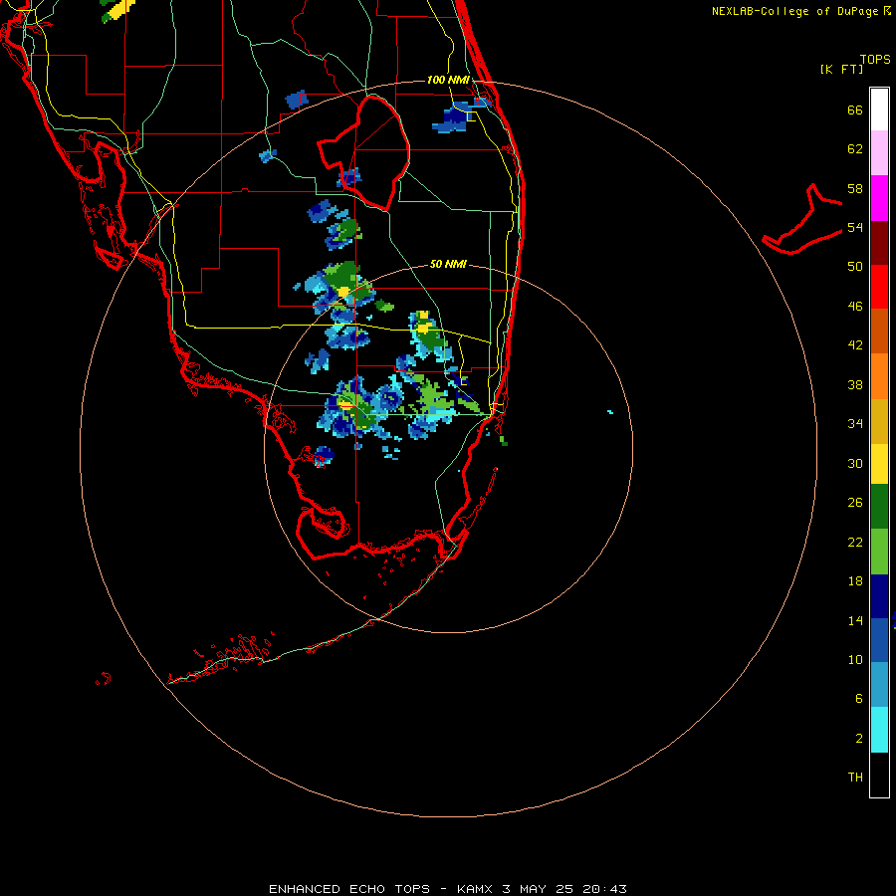
Task: Click the NEXLAB-College of DuPage title
Action: pyautogui.click(x=794, y=11)
